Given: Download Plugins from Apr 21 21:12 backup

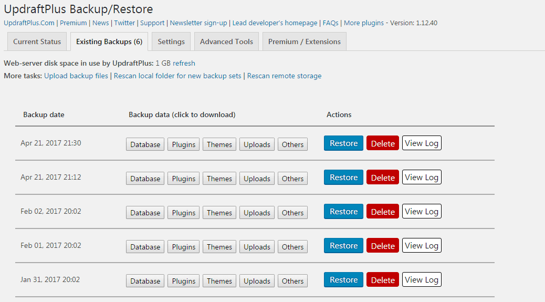Looking at the screenshot, I should [184, 179].
